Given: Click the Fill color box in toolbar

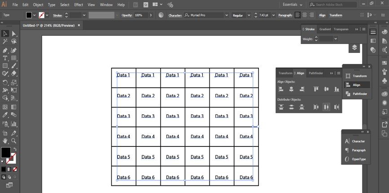Looking at the screenshot, I should coord(5,152).
